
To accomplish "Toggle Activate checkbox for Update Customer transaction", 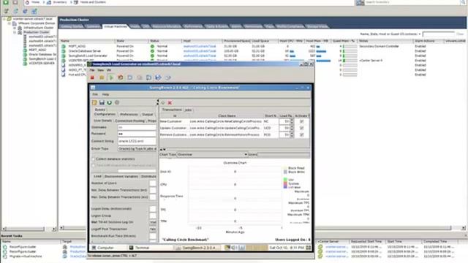I will click(x=302, y=129).
